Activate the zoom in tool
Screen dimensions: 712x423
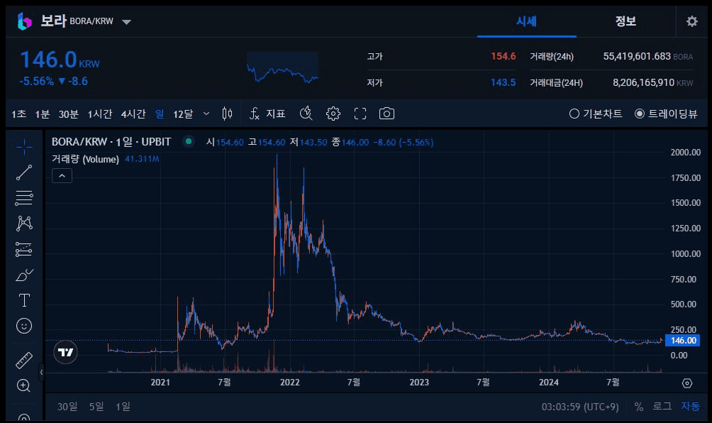pyautogui.click(x=24, y=386)
